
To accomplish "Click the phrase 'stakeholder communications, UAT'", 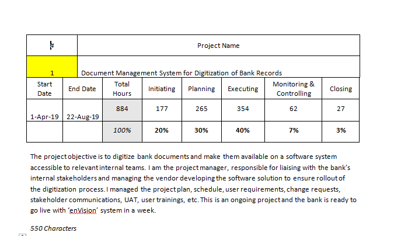I will (x=84, y=200).
